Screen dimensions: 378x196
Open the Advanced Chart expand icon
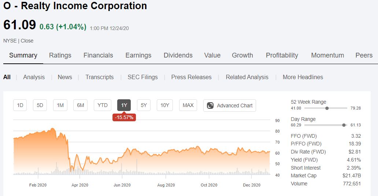[210, 106]
